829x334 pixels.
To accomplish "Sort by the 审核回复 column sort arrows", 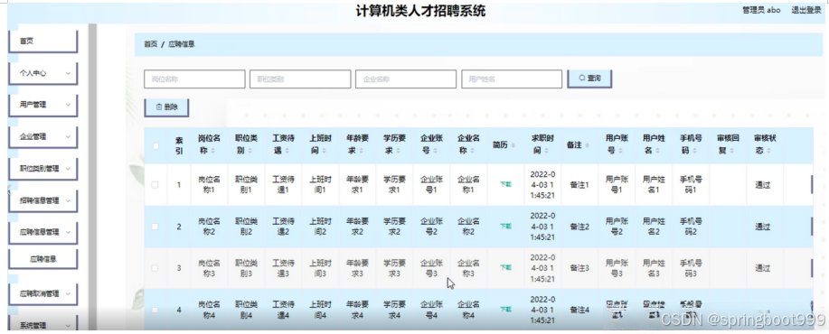I will point(731,151).
